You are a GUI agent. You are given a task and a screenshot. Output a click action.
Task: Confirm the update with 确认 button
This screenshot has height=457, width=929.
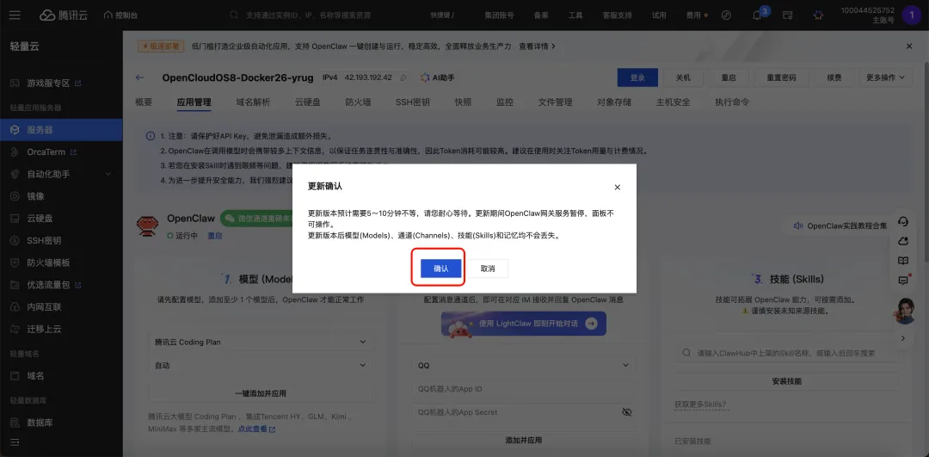click(440, 269)
